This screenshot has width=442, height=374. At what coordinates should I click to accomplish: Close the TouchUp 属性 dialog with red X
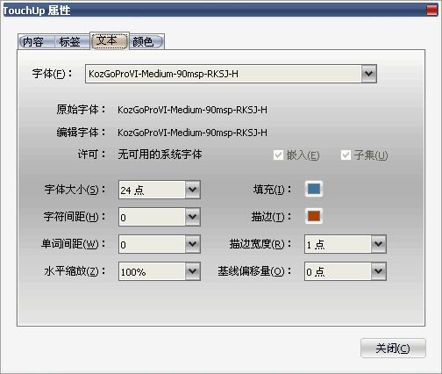tap(432, 11)
